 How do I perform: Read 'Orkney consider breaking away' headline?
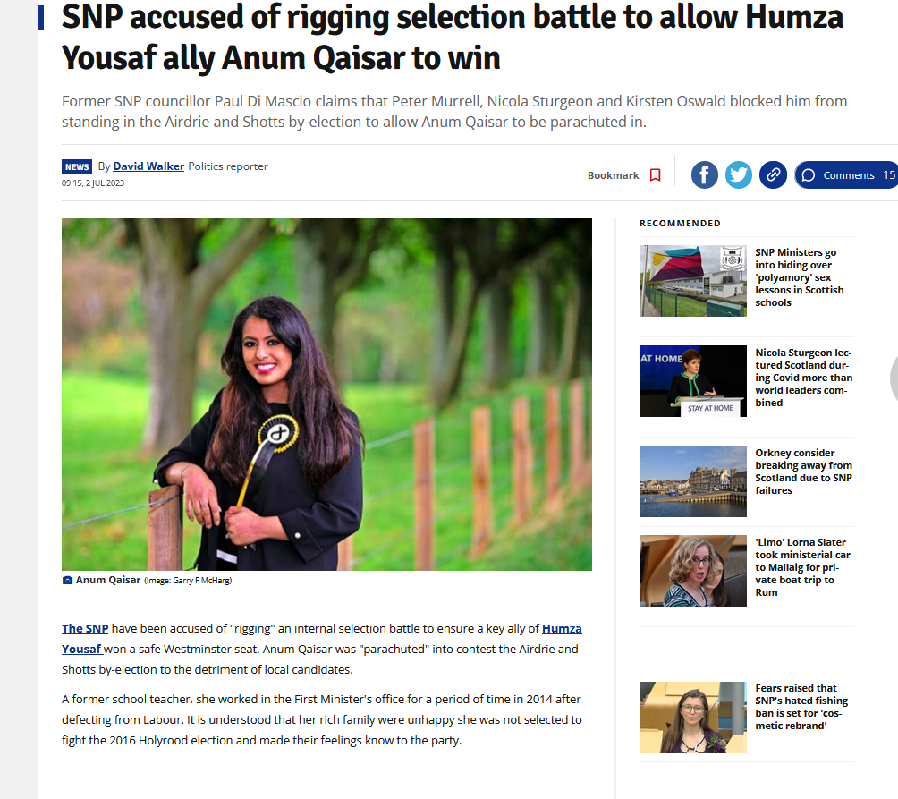(803, 472)
